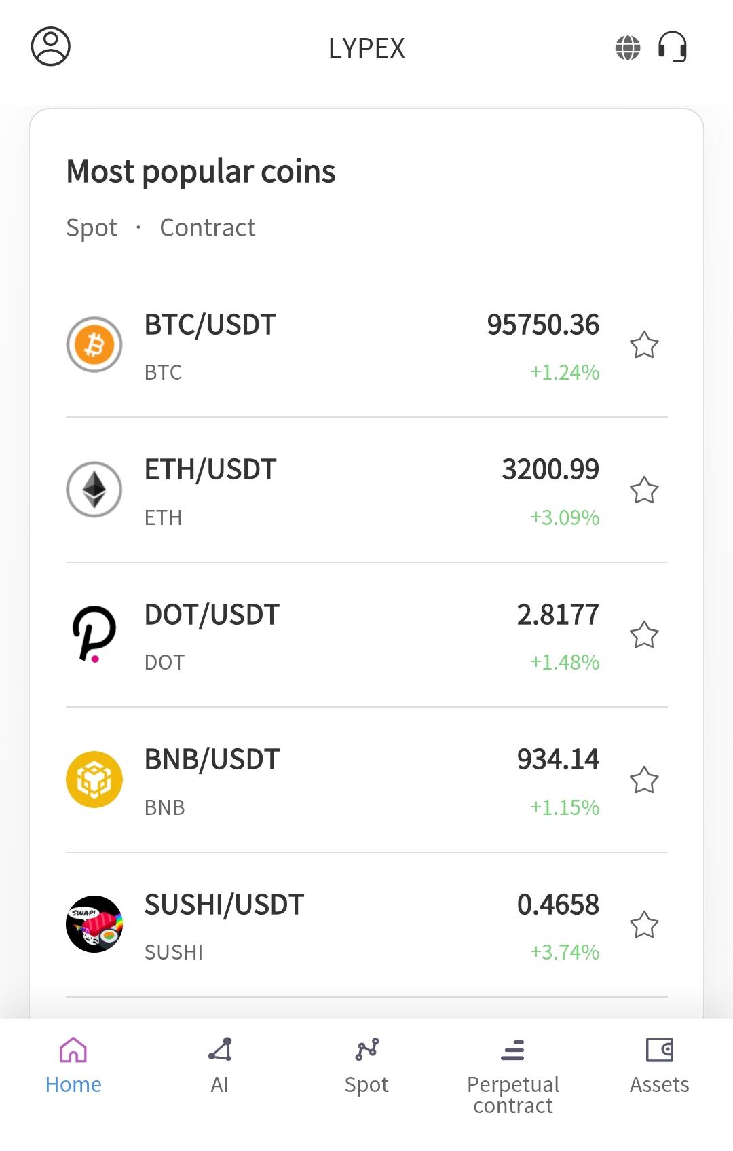Open the Assets wallet tab
Viewport: 733px width, 1151px height.
pyautogui.click(x=659, y=1065)
